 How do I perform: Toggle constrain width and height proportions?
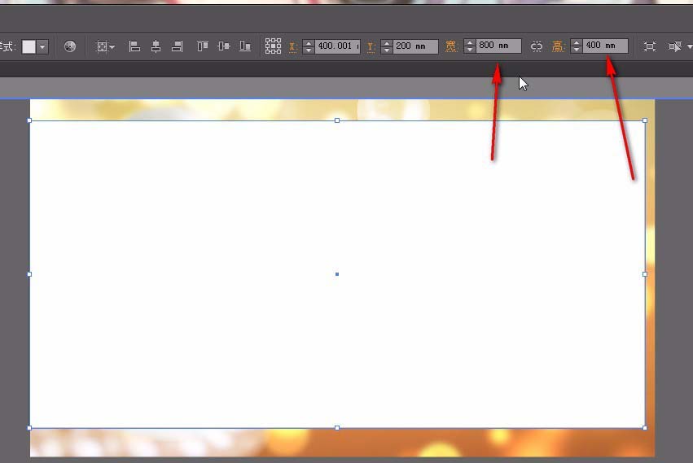point(536,46)
